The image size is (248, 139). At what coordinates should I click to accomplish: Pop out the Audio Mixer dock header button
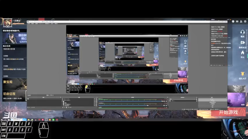tap(168, 97)
